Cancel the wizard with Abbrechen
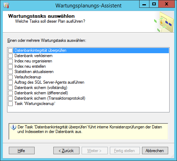 155,151
